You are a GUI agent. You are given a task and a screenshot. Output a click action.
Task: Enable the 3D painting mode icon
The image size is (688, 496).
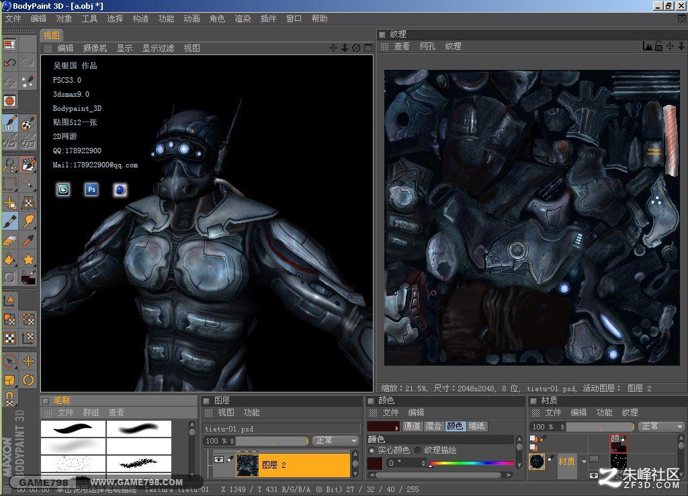[9, 123]
